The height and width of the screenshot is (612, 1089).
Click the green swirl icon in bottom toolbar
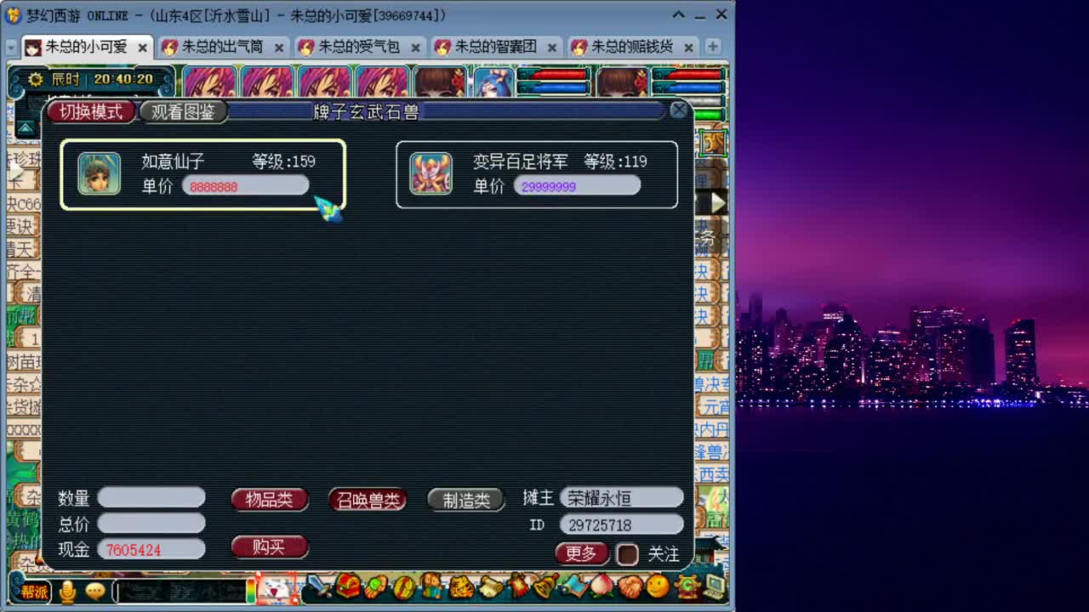click(x=686, y=586)
